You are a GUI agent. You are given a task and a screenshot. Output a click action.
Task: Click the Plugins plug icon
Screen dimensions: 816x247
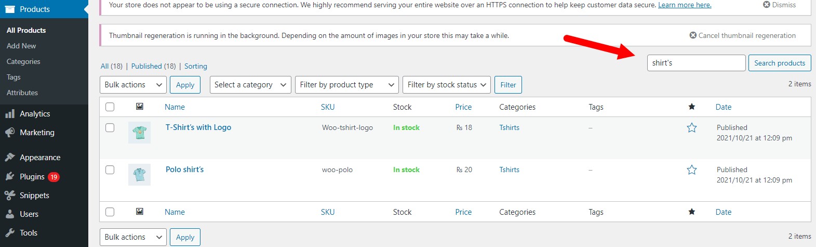click(x=10, y=177)
